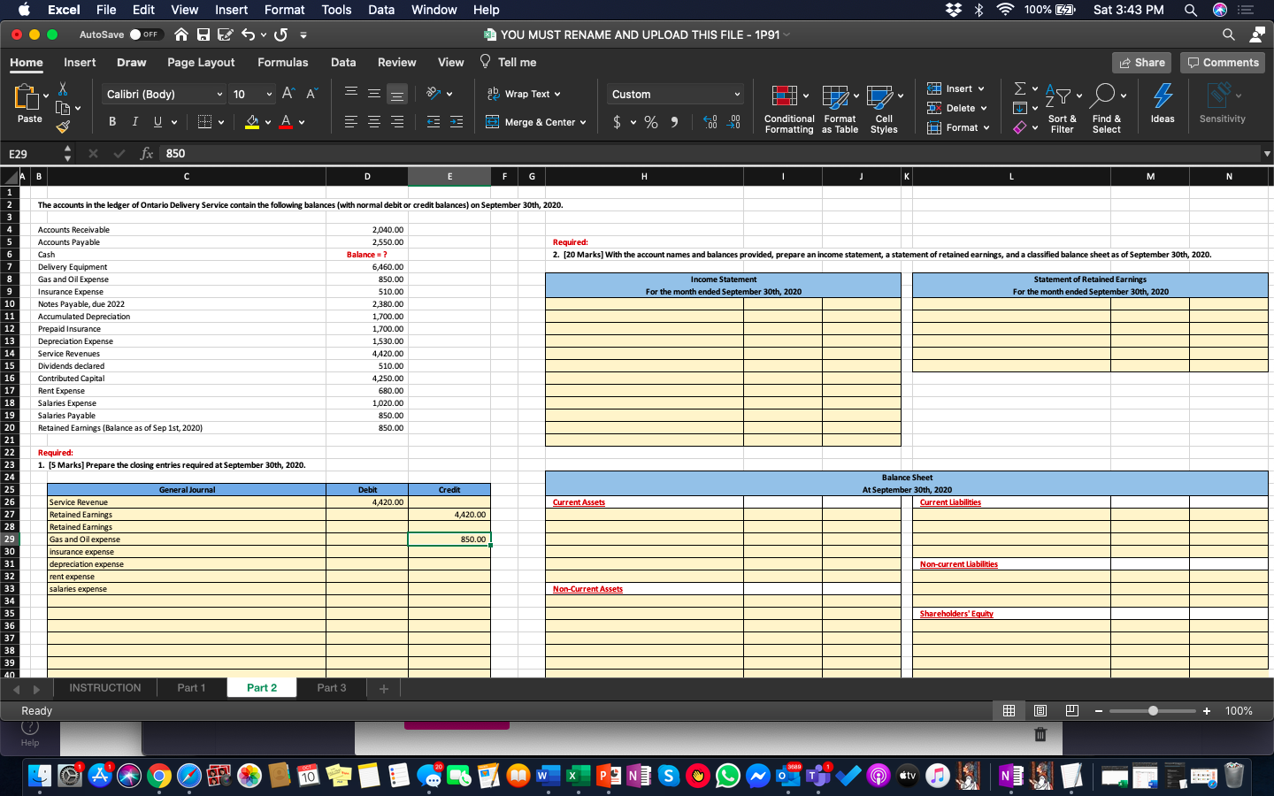The width and height of the screenshot is (1274, 796).
Task: Toggle bold formatting
Action: click(111, 121)
